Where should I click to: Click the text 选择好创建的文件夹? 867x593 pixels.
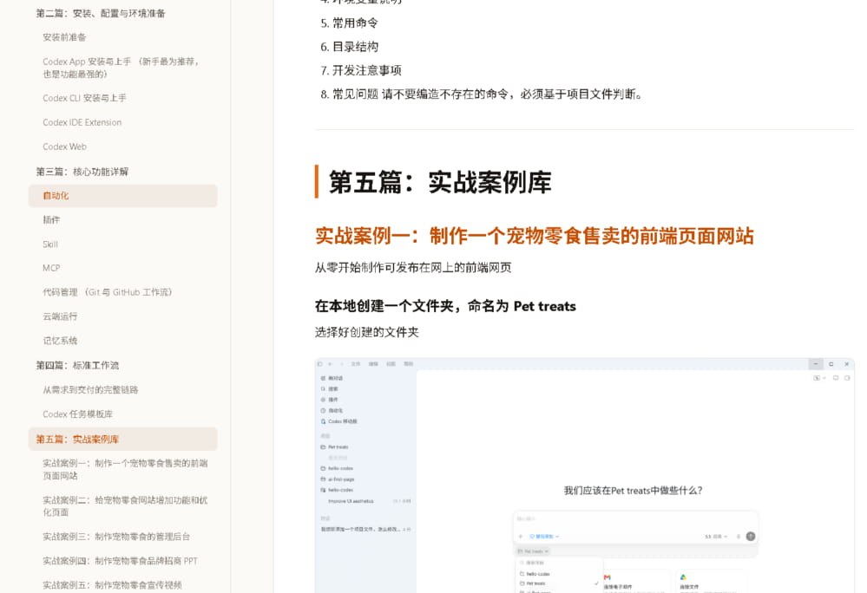[366, 332]
